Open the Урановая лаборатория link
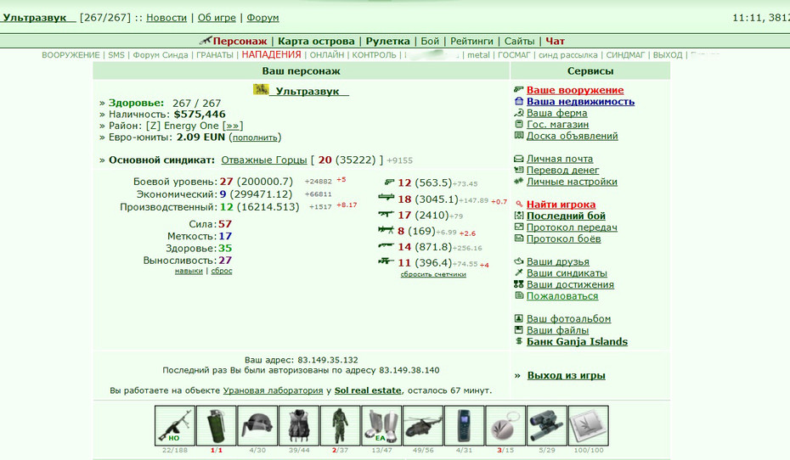This screenshot has width=790, height=460. pyautogui.click(x=273, y=390)
